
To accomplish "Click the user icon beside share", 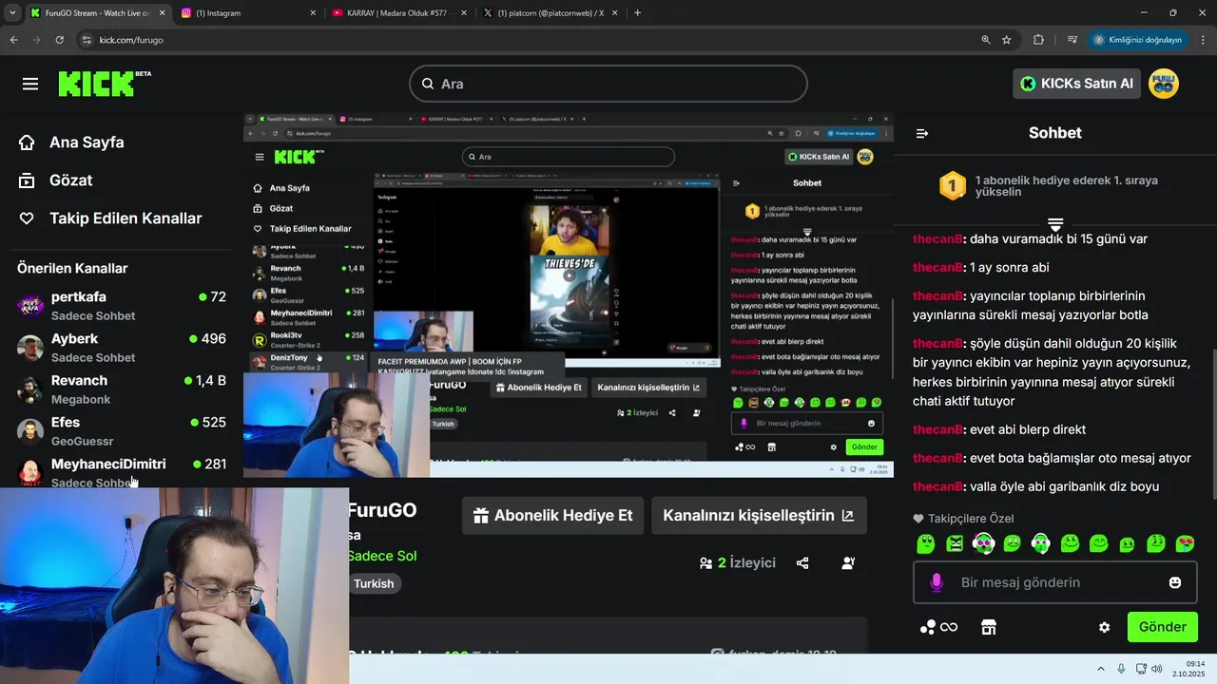I will [848, 562].
